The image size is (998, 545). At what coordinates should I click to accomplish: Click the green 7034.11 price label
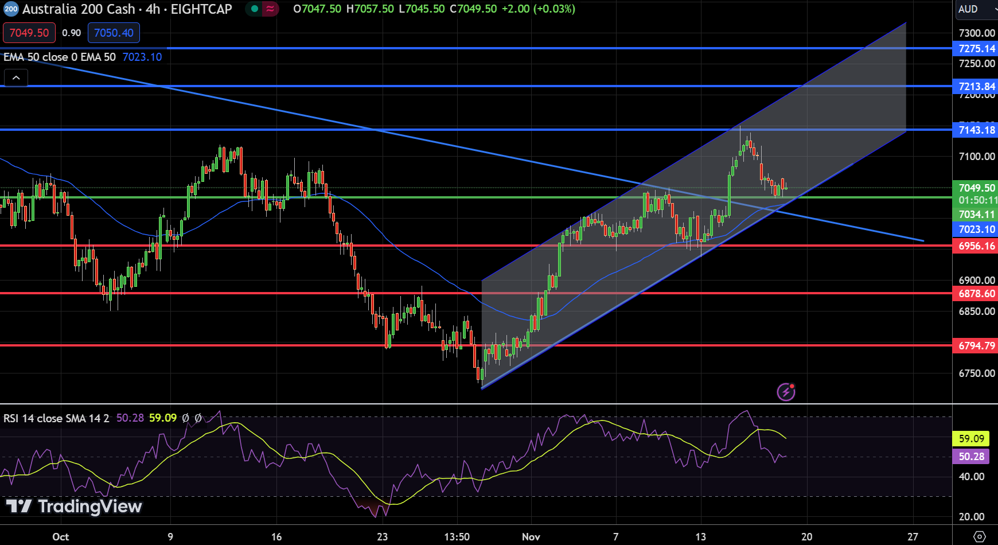coord(976,215)
